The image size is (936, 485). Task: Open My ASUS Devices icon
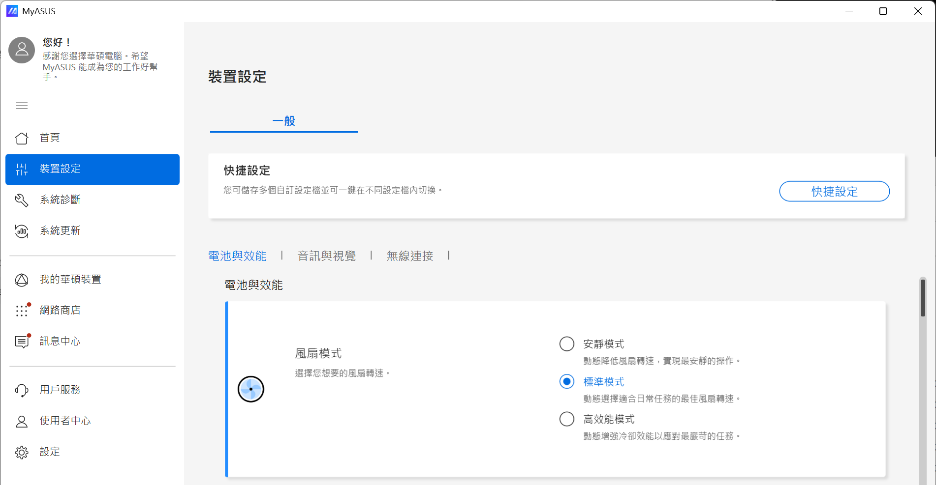click(22, 280)
